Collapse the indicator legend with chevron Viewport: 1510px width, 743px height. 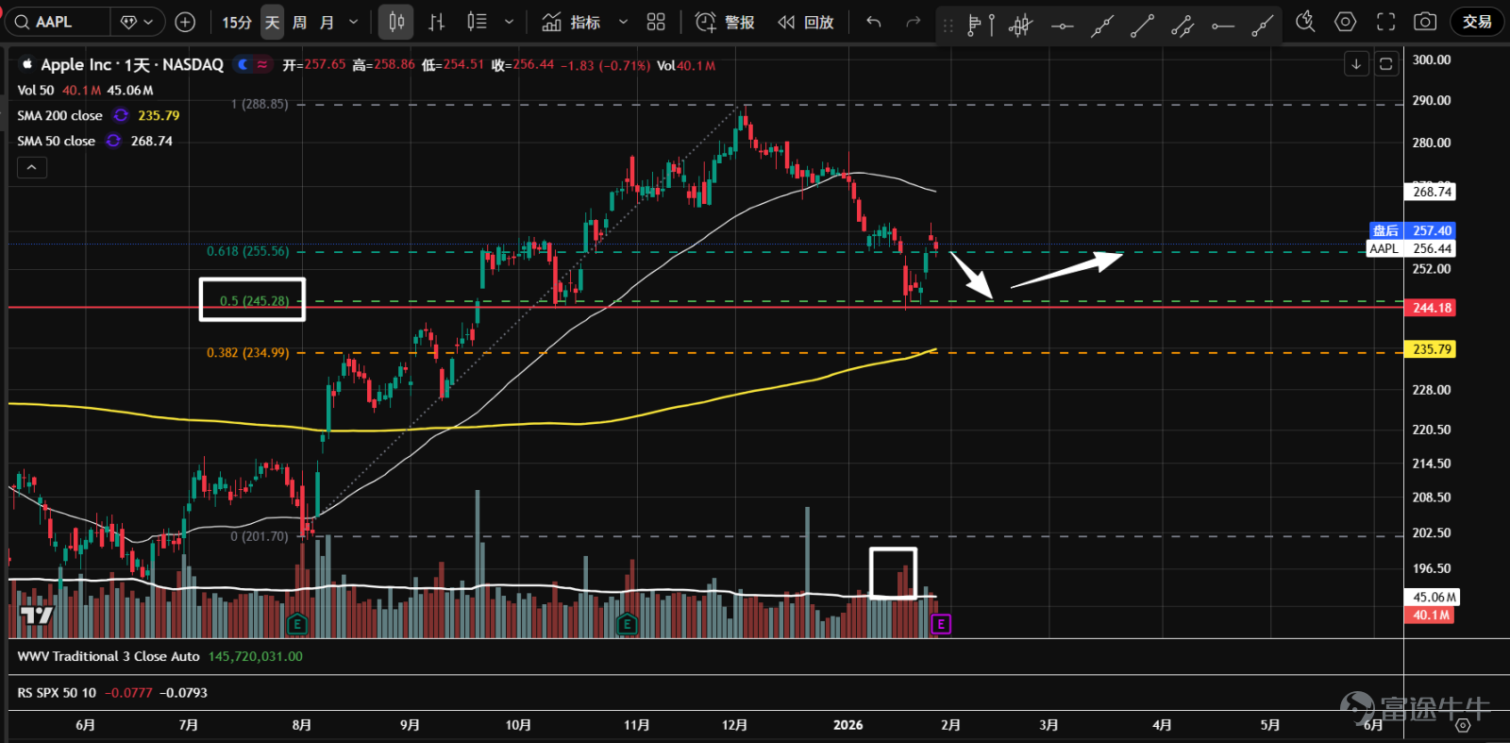31,168
